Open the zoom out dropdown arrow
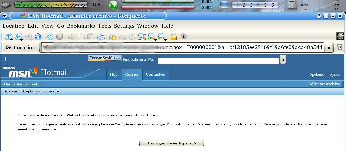Viewport: 346px width, 151px height. coord(165,40)
